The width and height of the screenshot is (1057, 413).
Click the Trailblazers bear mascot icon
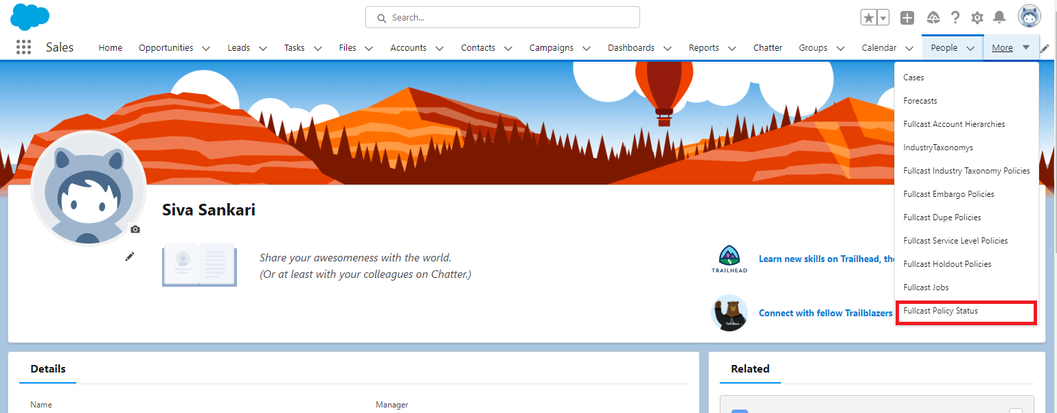click(729, 313)
